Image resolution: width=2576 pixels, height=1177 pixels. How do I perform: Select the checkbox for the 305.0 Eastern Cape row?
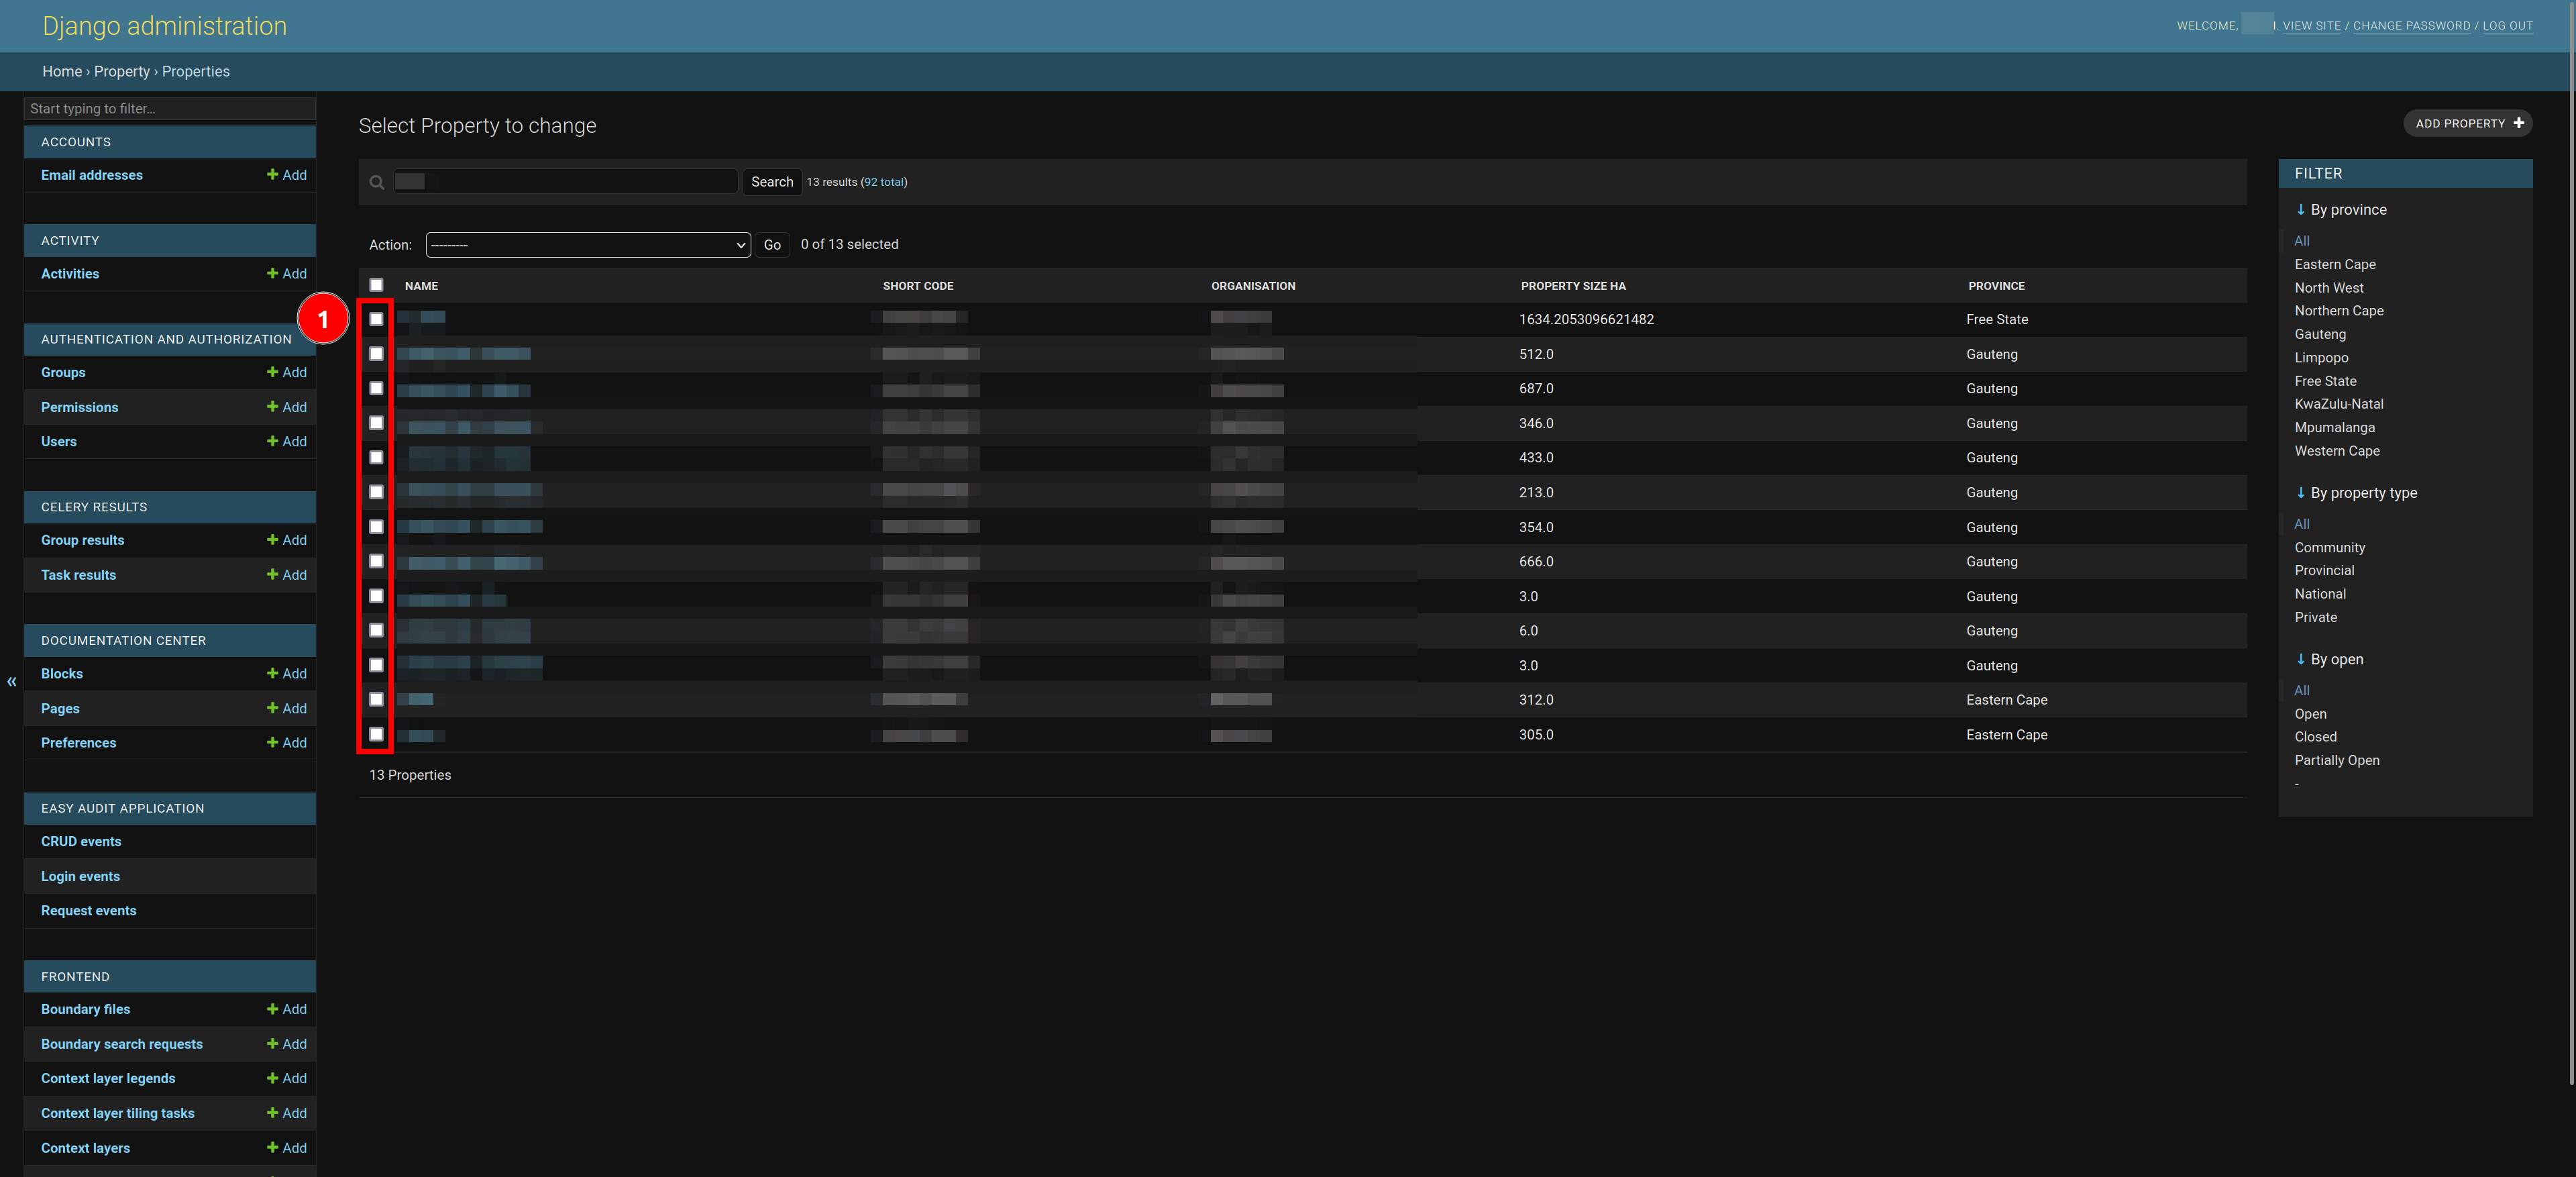click(x=376, y=734)
